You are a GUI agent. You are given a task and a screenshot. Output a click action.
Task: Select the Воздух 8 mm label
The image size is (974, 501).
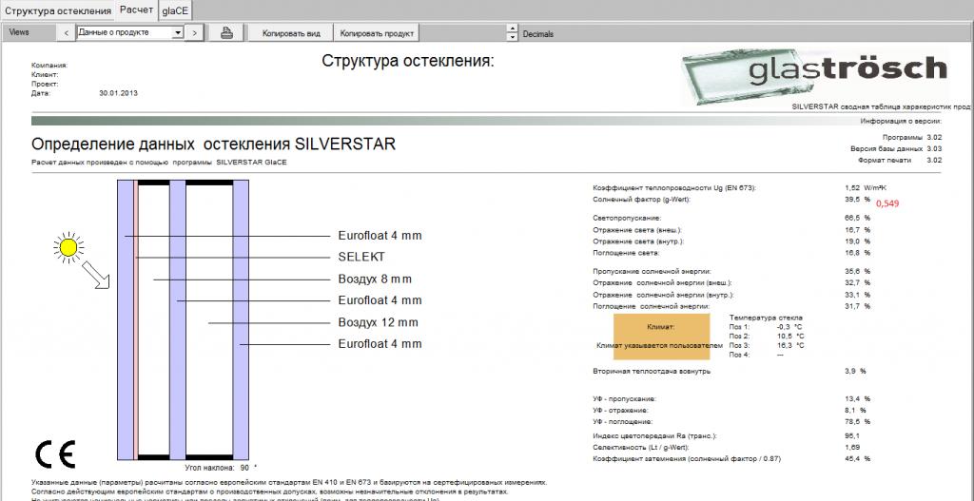click(x=375, y=279)
